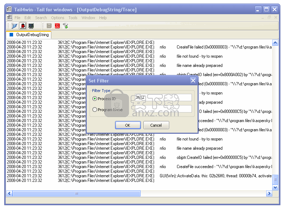Click the open file toolbar icon
Screen dimensions: 285x207
coord(15,26)
